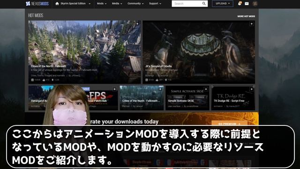This screenshot has width=300, height=169.
Task: Open the user profile avatar
Action: pyautogui.click(x=255, y=3)
